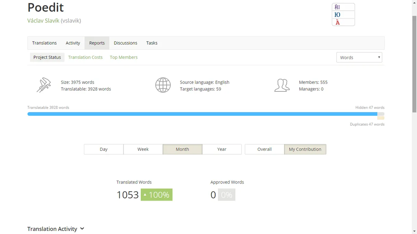The height and width of the screenshot is (234, 417).
Task: Click the translated words count 1053
Action: [128, 195]
